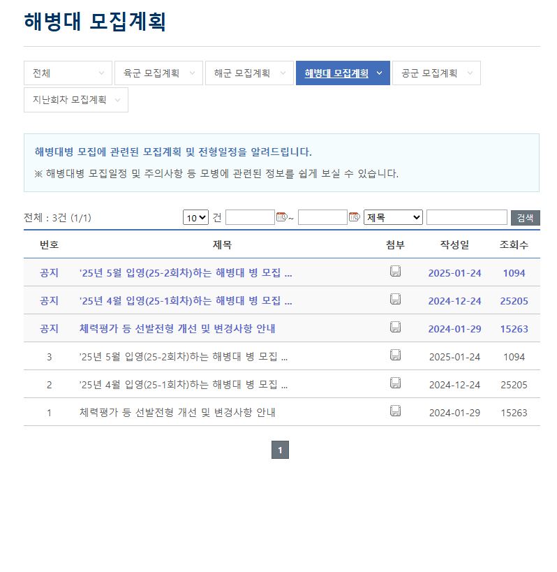The image size is (557, 572).
Task: Click the 제목 column header
Action: [x=222, y=244]
